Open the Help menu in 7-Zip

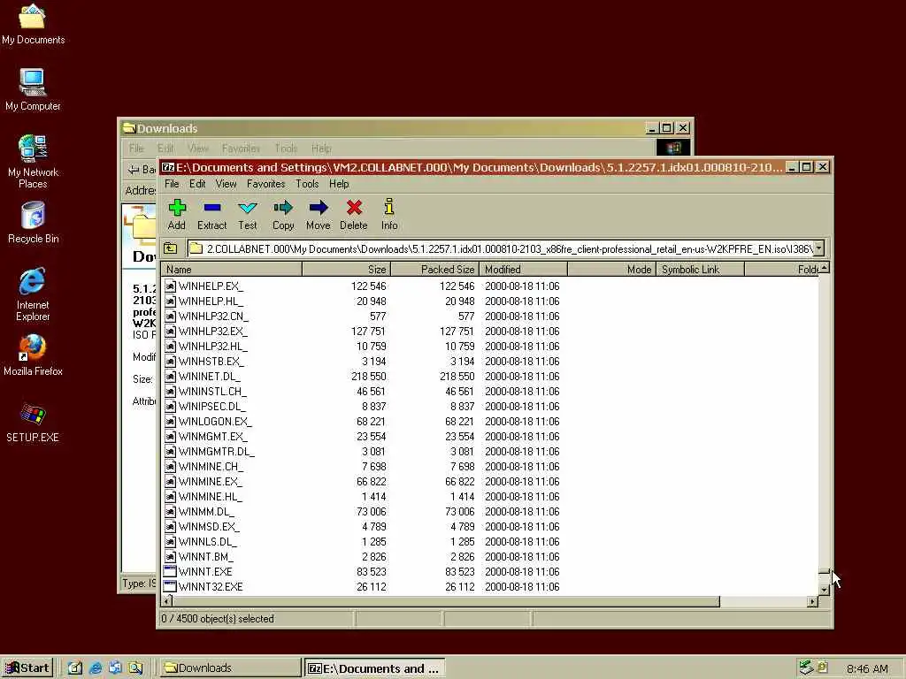click(x=339, y=184)
